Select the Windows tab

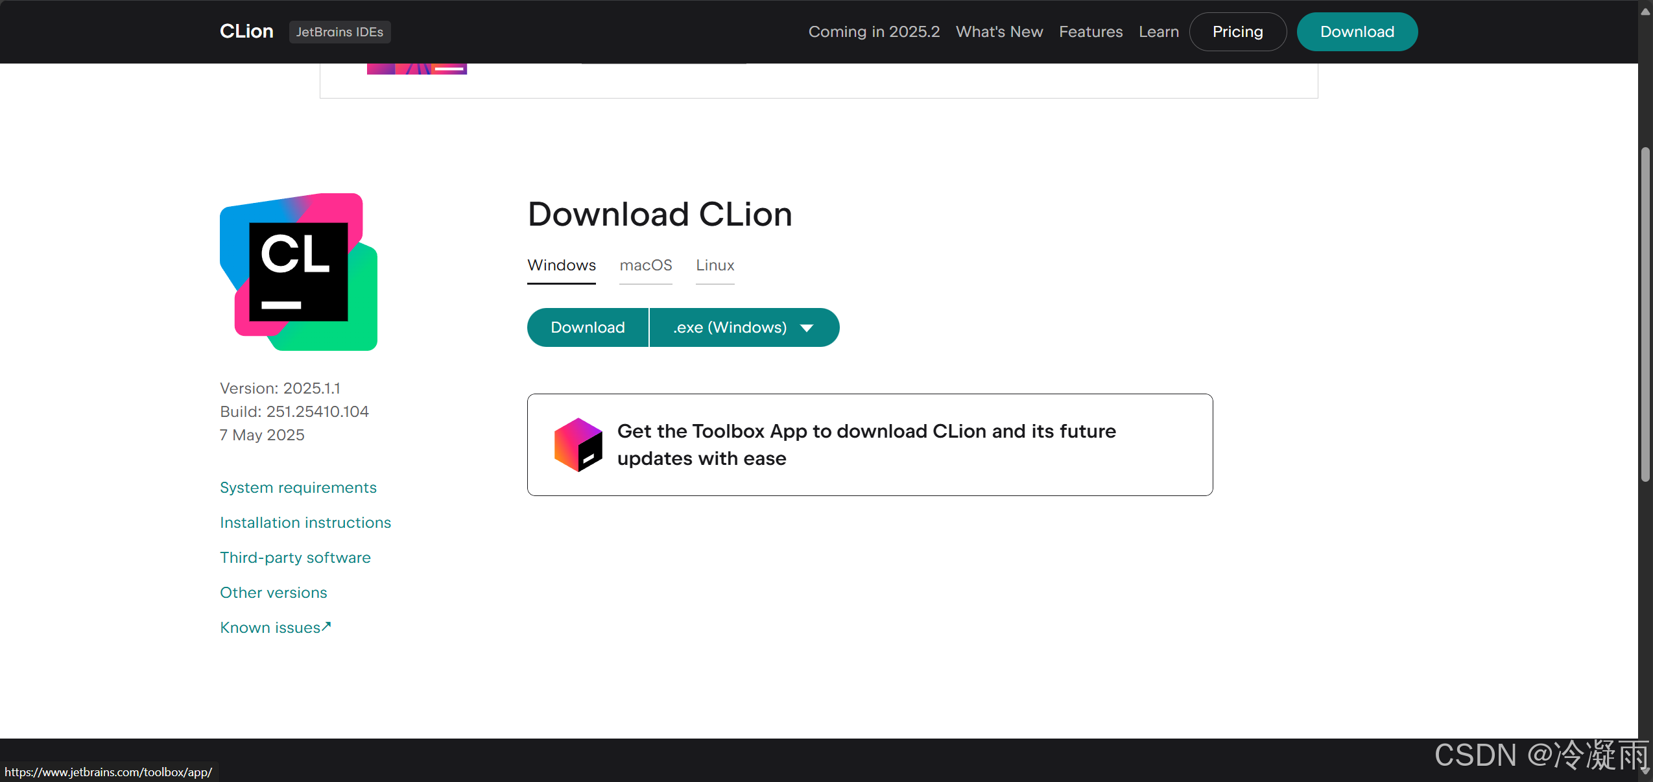562,266
